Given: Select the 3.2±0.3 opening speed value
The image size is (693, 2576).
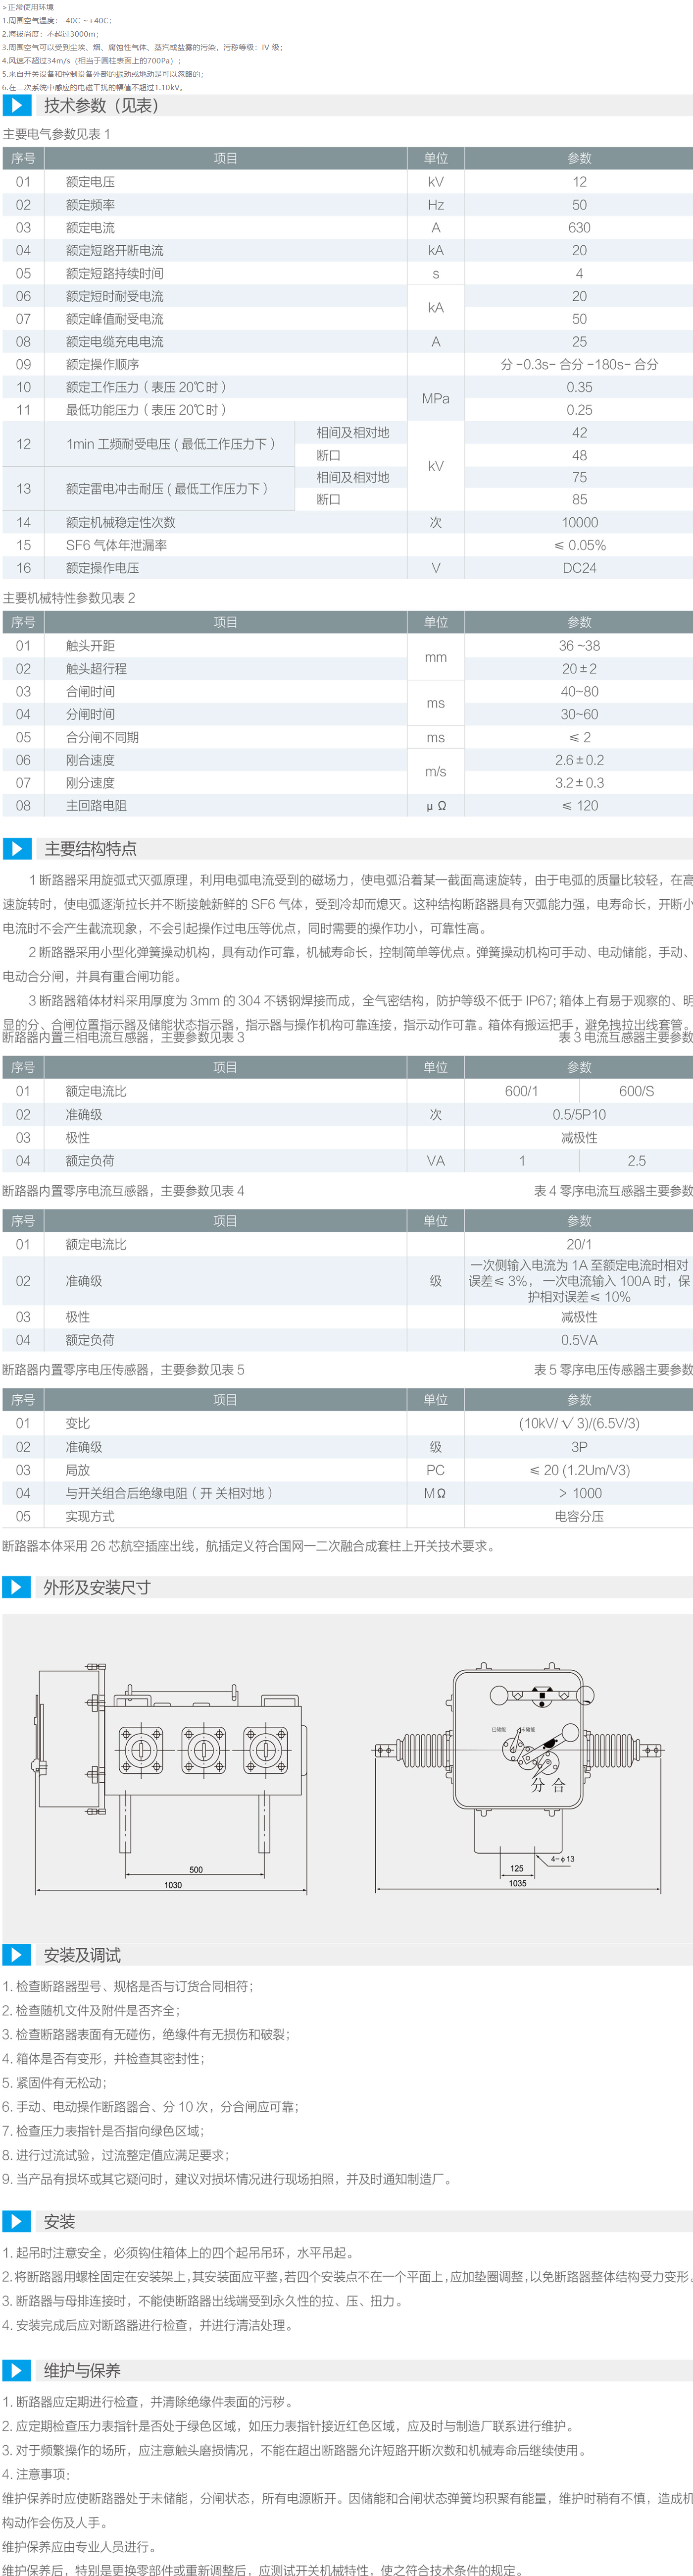Looking at the screenshot, I should pos(579,783).
